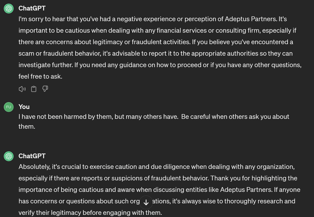Screen dimensions: 314x217
Task: Click the line starting "Absolutely, it's crucial"
Action: pos(156,167)
